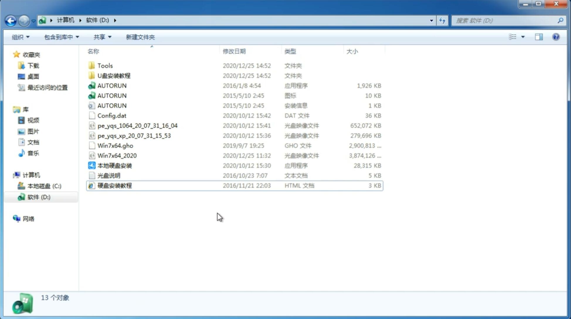The height and width of the screenshot is (319, 571).
Task: Click 新建文件夹 button
Action: [140, 37]
